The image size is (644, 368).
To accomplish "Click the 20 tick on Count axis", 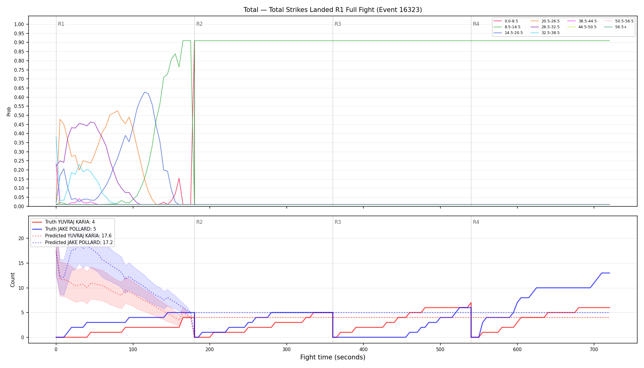I will click(x=21, y=238).
